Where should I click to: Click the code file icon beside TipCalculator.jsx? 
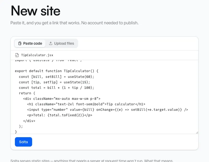17,55
